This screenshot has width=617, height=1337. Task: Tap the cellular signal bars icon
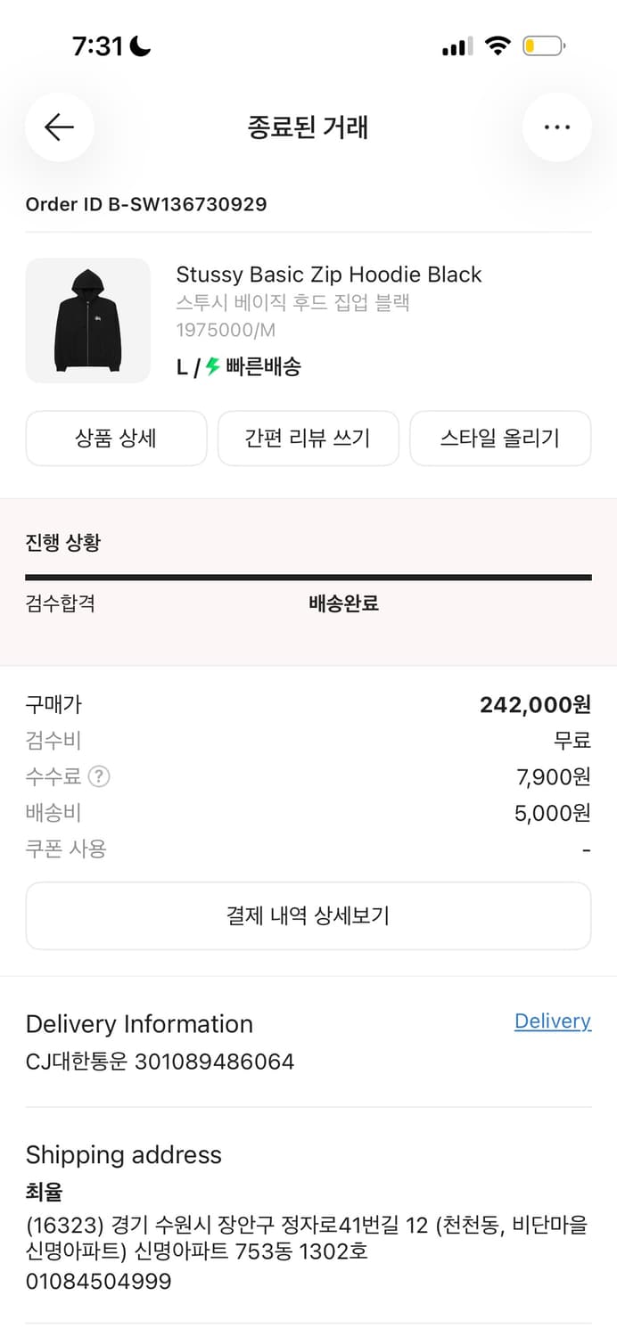click(457, 45)
